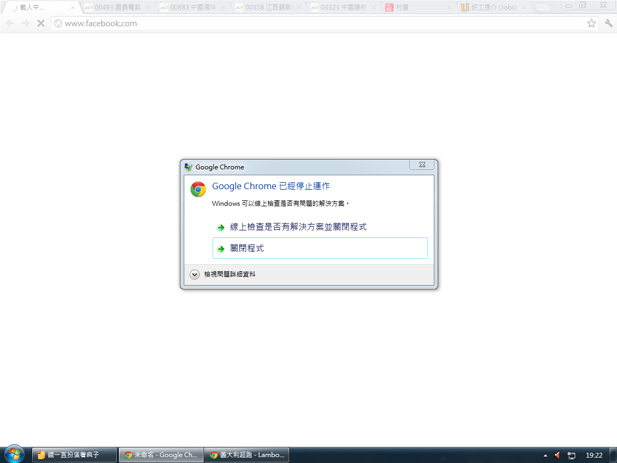Open the Windows Start menu
The width and height of the screenshot is (617, 463).
point(14,455)
